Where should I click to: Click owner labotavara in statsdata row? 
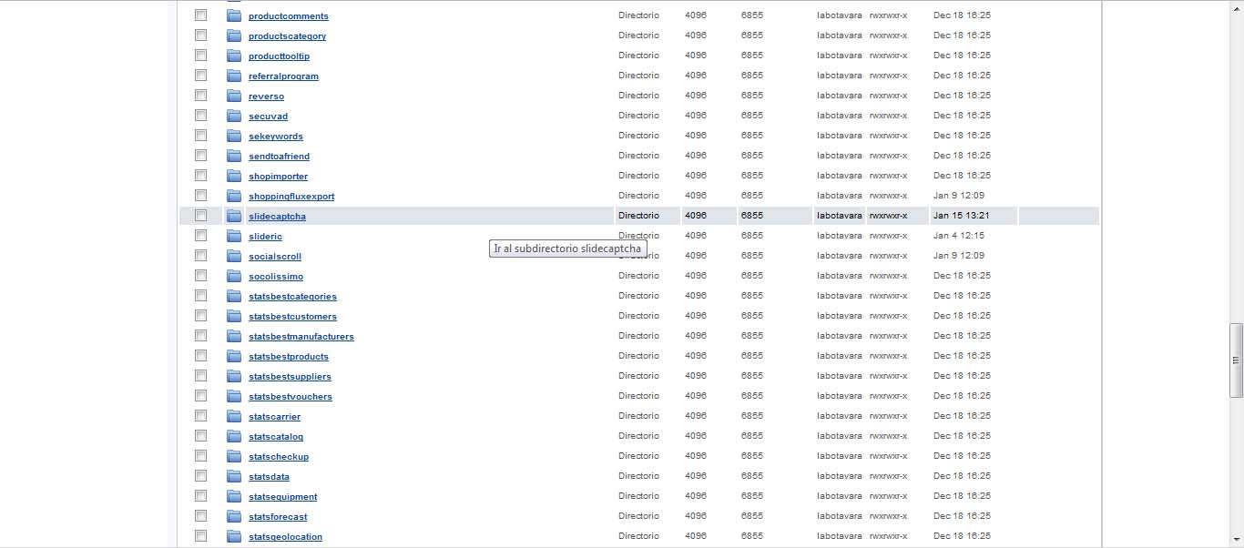840,476
